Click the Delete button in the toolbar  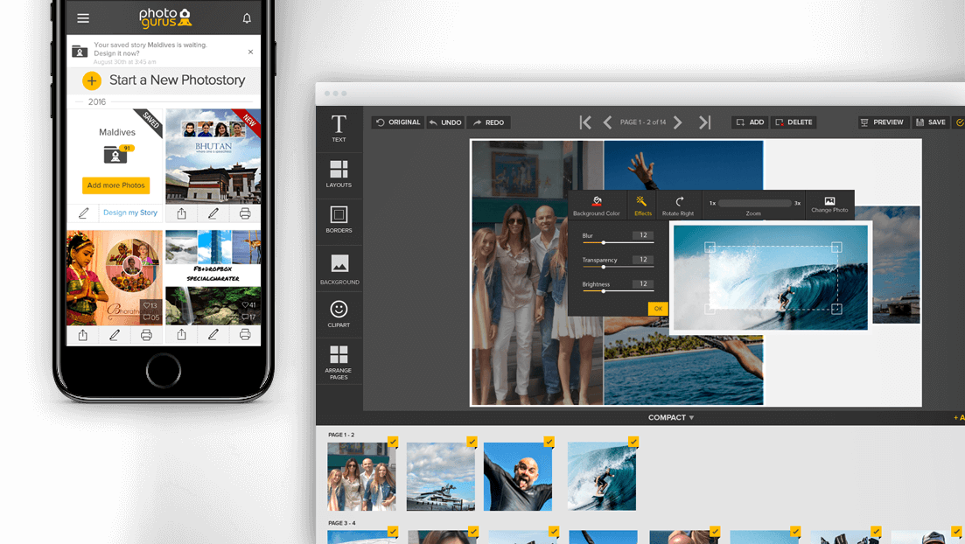(x=794, y=122)
